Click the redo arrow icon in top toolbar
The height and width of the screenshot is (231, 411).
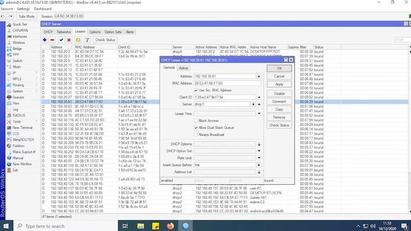[10, 16]
